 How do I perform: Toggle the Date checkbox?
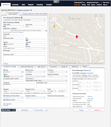(4, 70)
